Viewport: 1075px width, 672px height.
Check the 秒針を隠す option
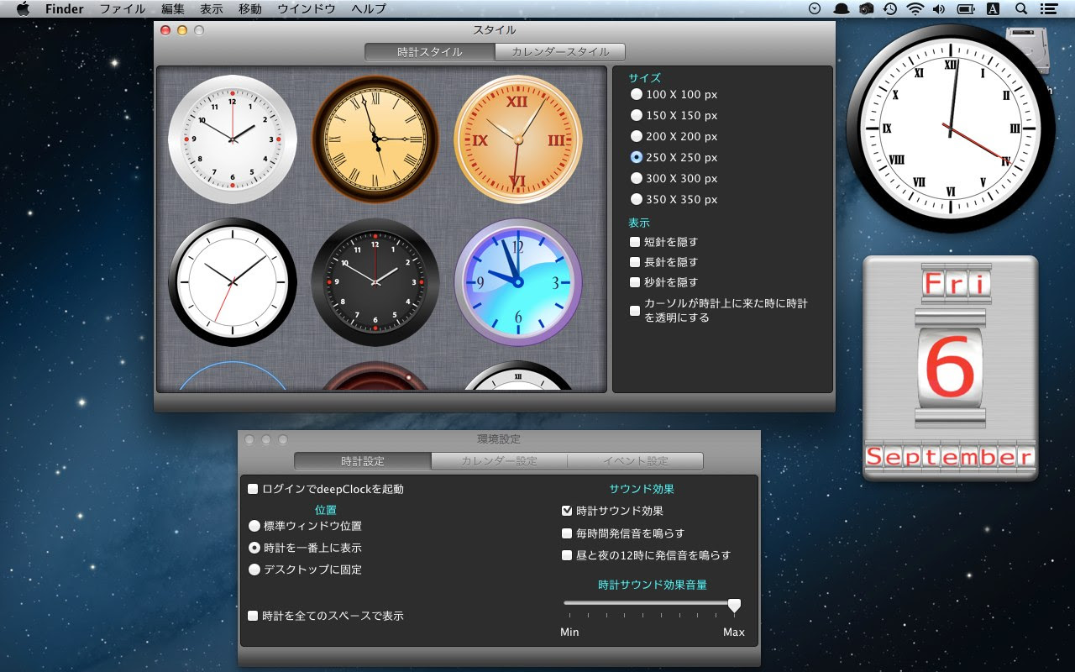pos(635,282)
